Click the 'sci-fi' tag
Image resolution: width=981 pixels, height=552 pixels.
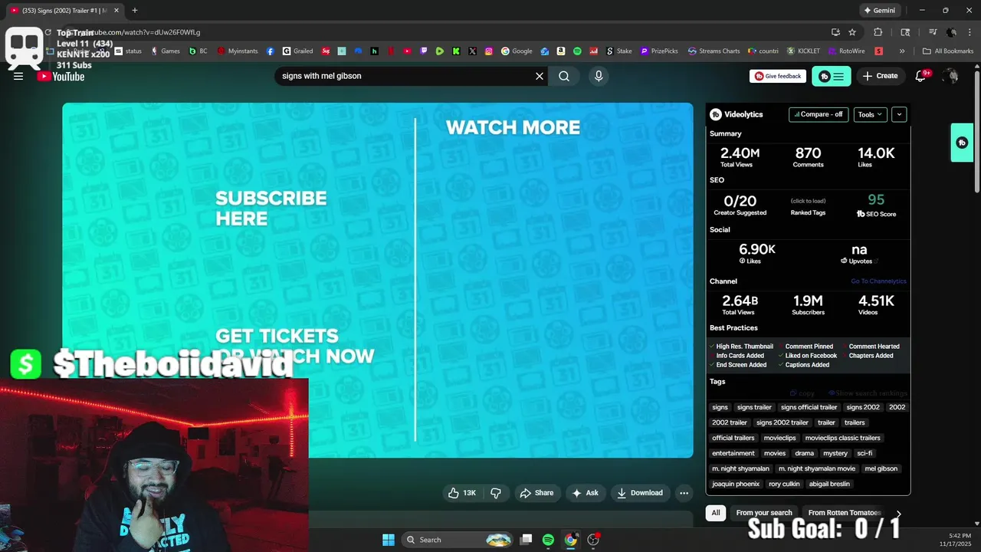[865, 453]
